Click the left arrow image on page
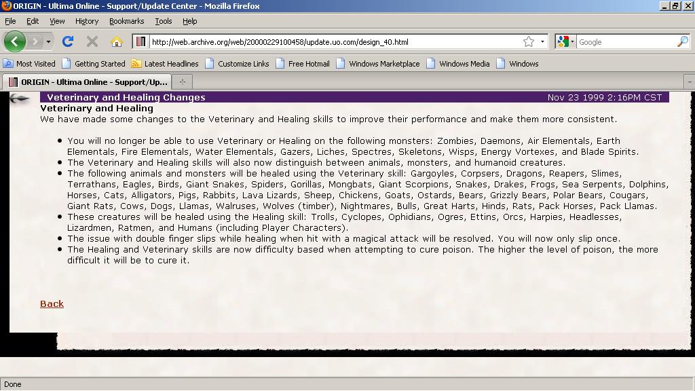 coord(20,99)
